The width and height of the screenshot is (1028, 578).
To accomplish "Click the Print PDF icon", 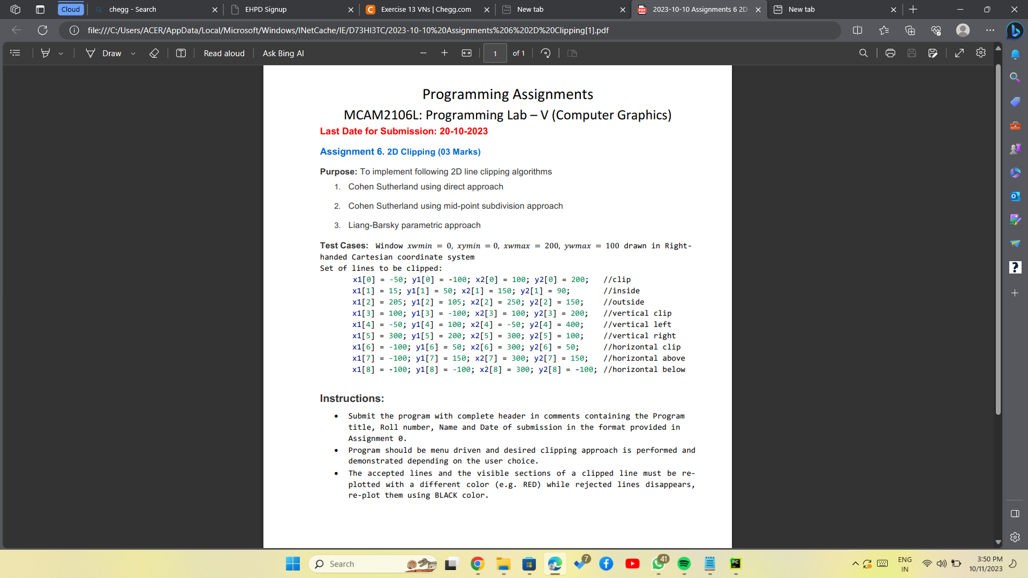I will (x=890, y=53).
